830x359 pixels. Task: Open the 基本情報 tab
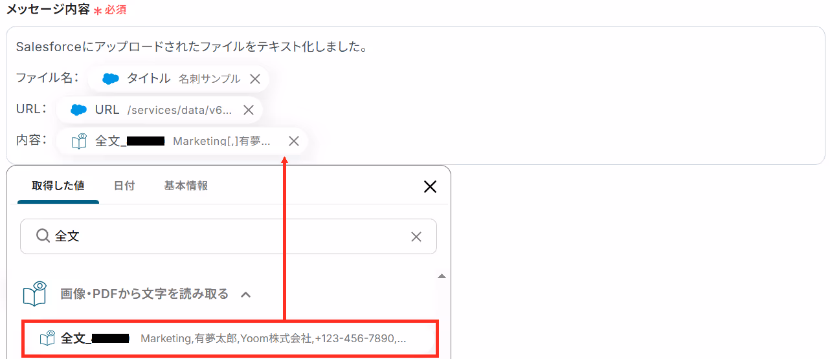(186, 186)
